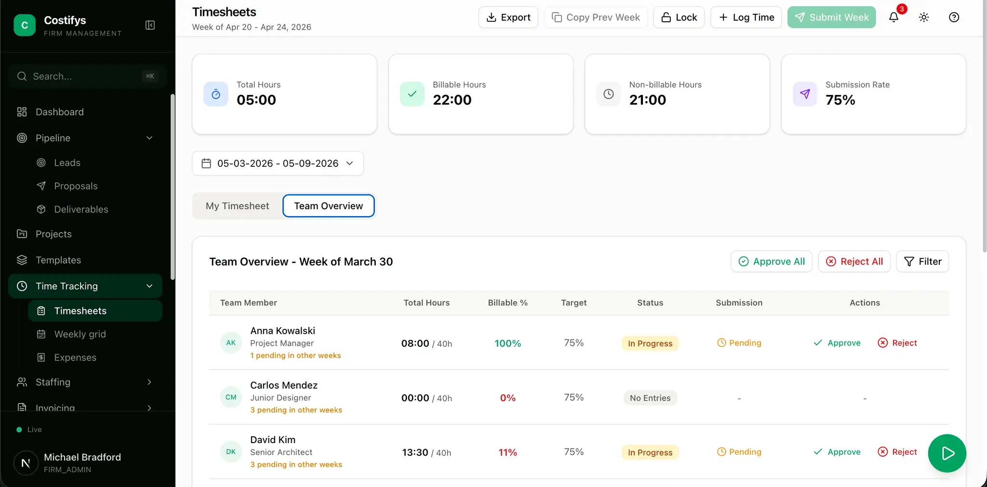
Task: Click the Team Member column header
Action: tap(249, 303)
